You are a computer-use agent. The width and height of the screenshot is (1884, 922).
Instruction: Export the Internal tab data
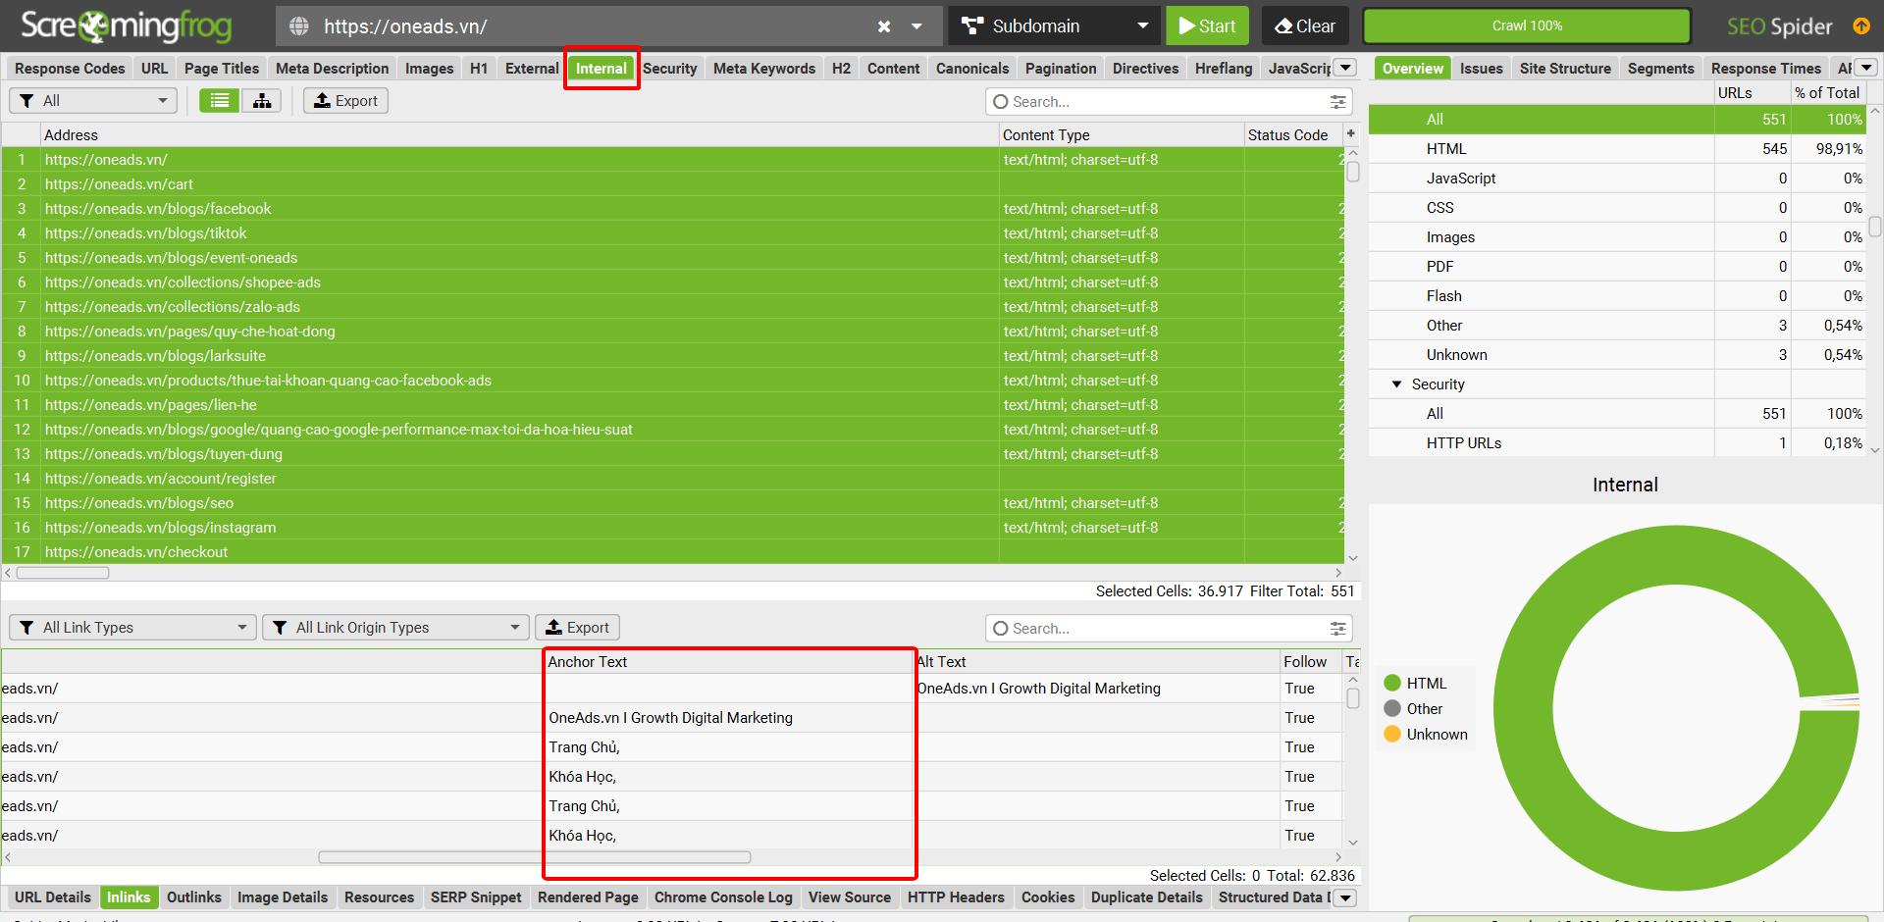pos(345,101)
